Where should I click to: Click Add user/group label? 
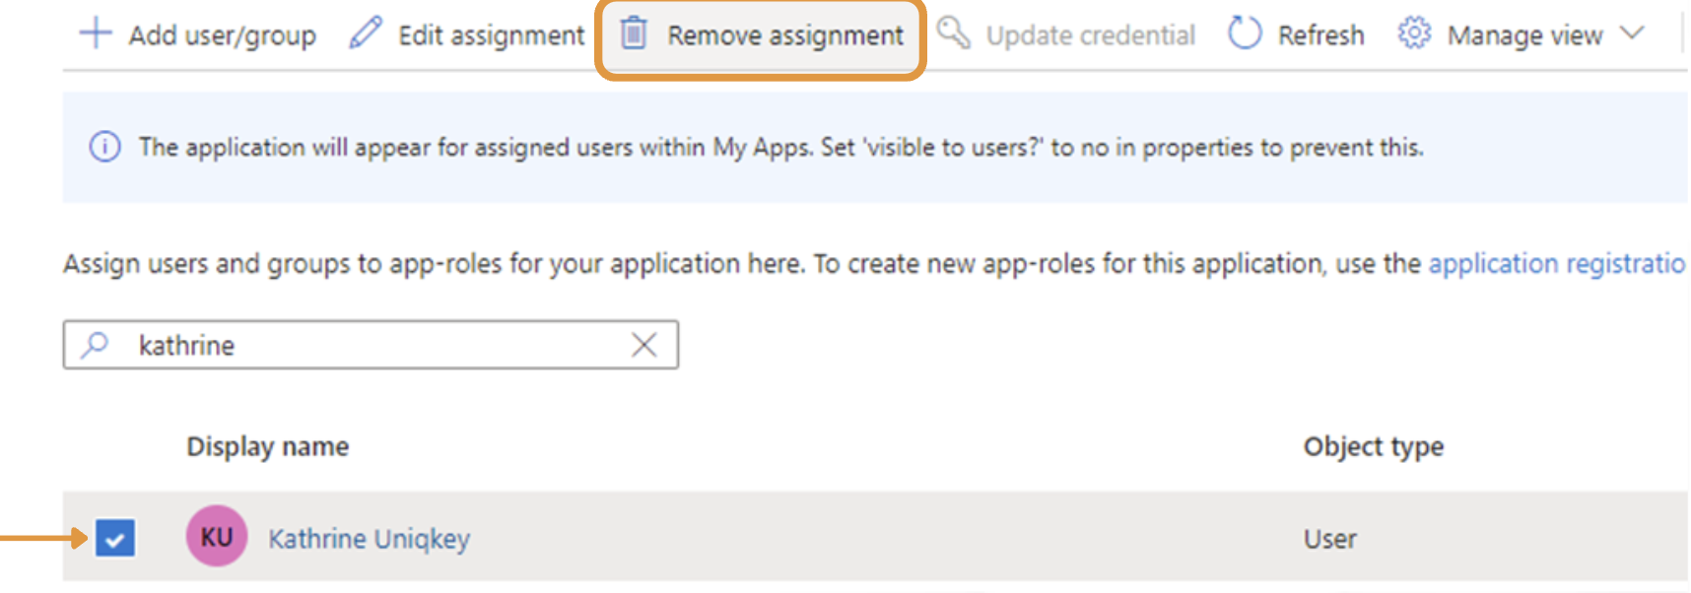(223, 35)
